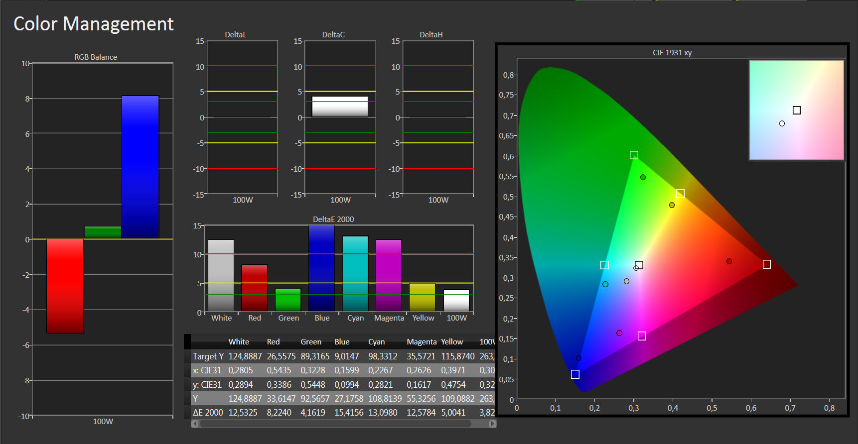Click the cyan target square on CIE diagram
The height and width of the screenshot is (444, 858).
(x=604, y=265)
